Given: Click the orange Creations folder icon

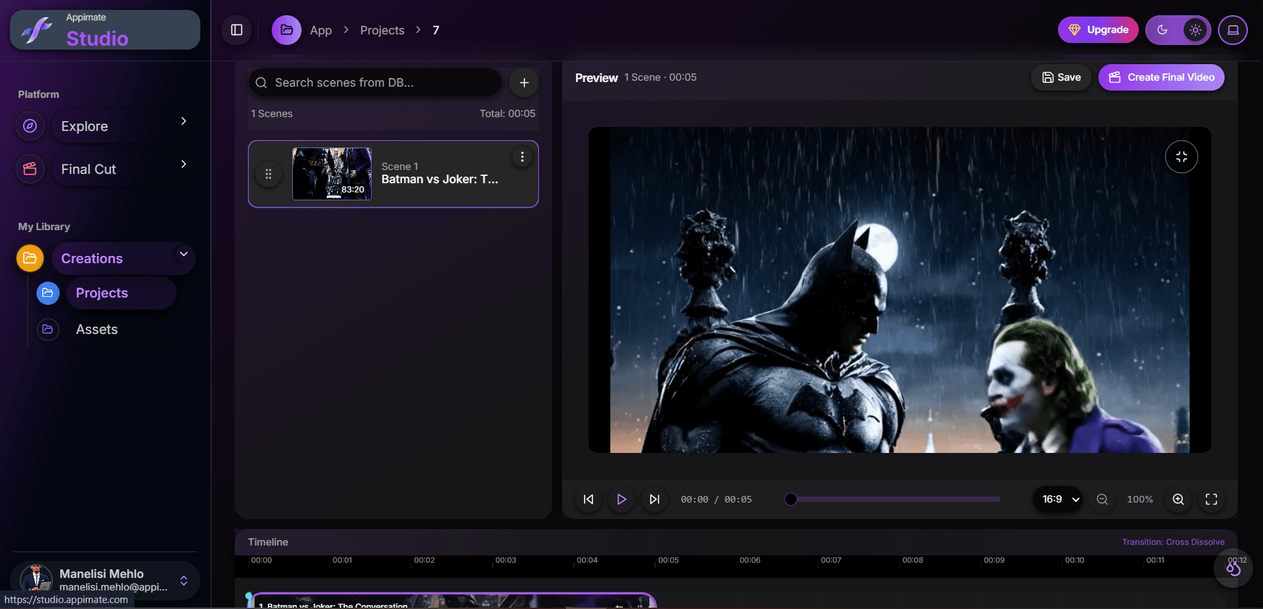Looking at the screenshot, I should tap(30, 258).
